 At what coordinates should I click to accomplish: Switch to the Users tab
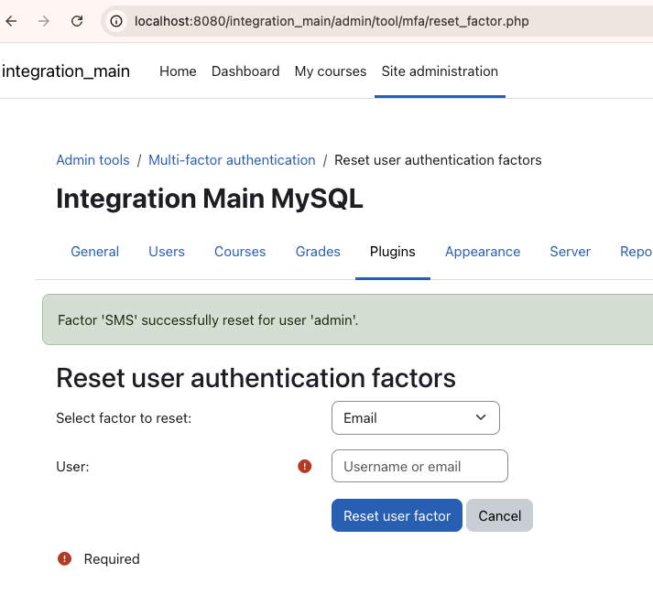[167, 252]
